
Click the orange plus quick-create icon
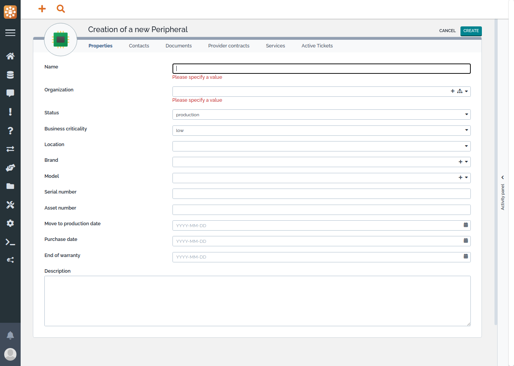pyautogui.click(x=42, y=9)
